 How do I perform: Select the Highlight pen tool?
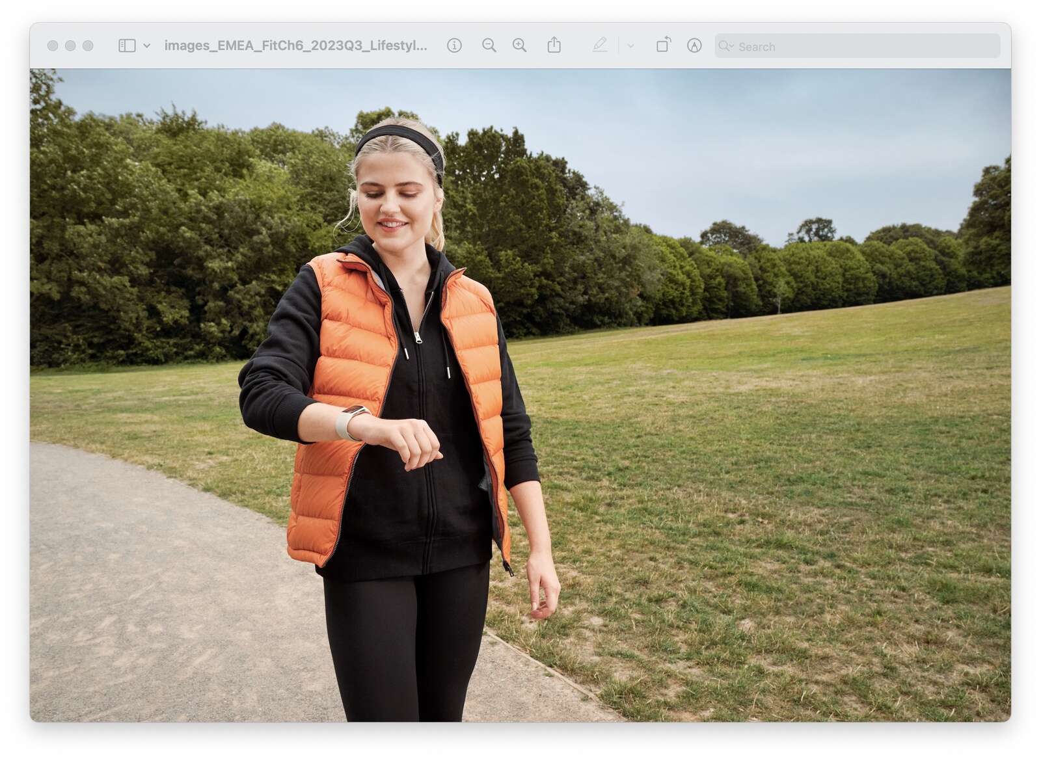599,45
